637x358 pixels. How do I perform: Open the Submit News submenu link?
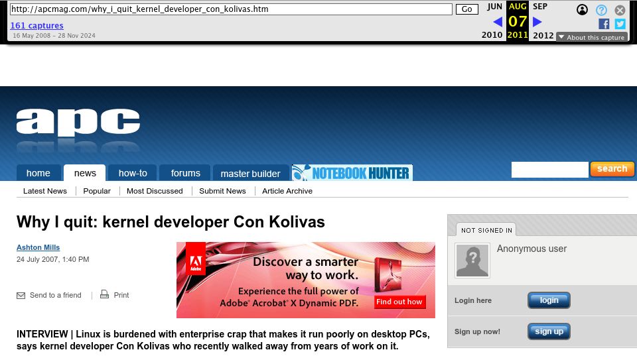click(222, 191)
